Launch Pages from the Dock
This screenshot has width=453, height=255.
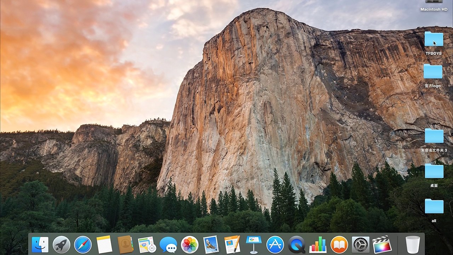pyautogui.click(x=233, y=245)
